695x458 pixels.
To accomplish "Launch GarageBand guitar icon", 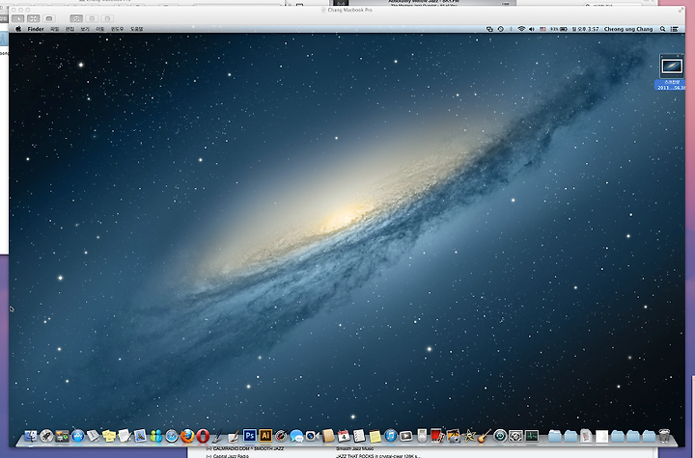I will [485, 436].
